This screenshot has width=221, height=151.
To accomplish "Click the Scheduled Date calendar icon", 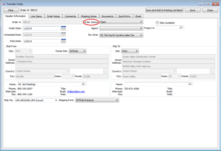I will tap(63, 35).
